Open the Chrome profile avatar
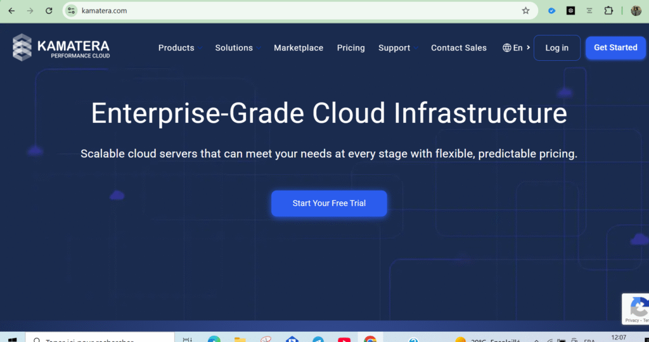Screen dimensions: 649x342 (x=636, y=11)
